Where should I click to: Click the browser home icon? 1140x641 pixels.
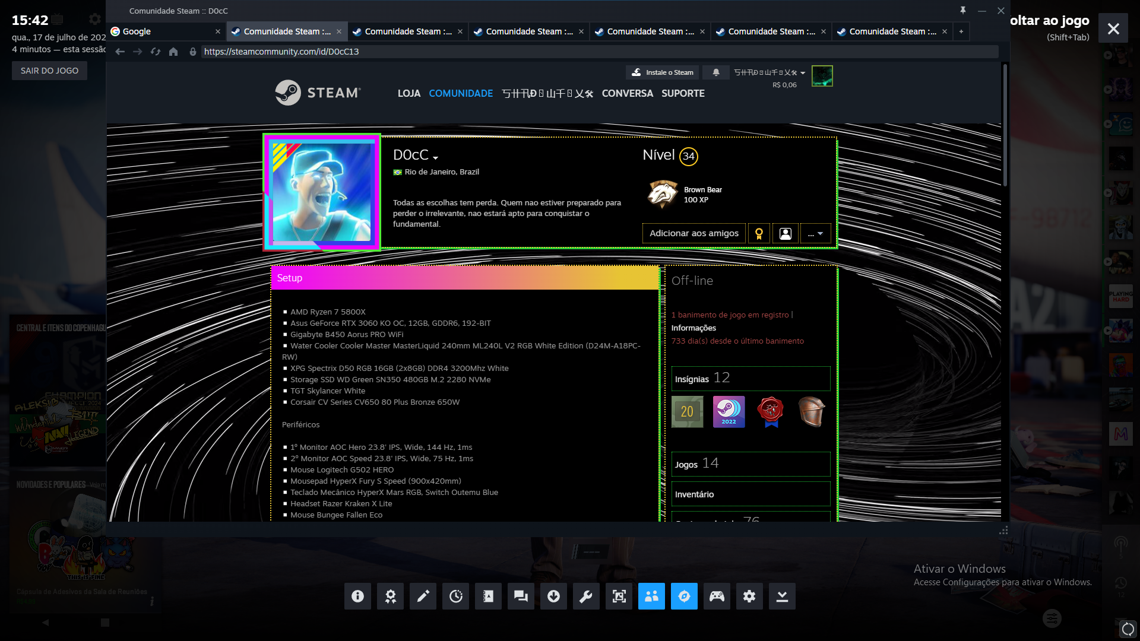click(173, 52)
